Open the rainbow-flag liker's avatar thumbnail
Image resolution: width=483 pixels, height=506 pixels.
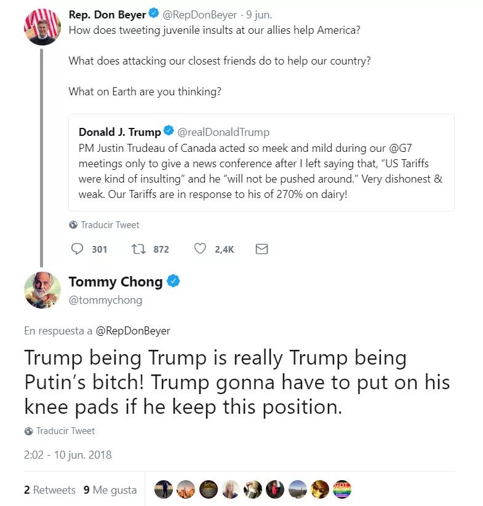(342, 490)
